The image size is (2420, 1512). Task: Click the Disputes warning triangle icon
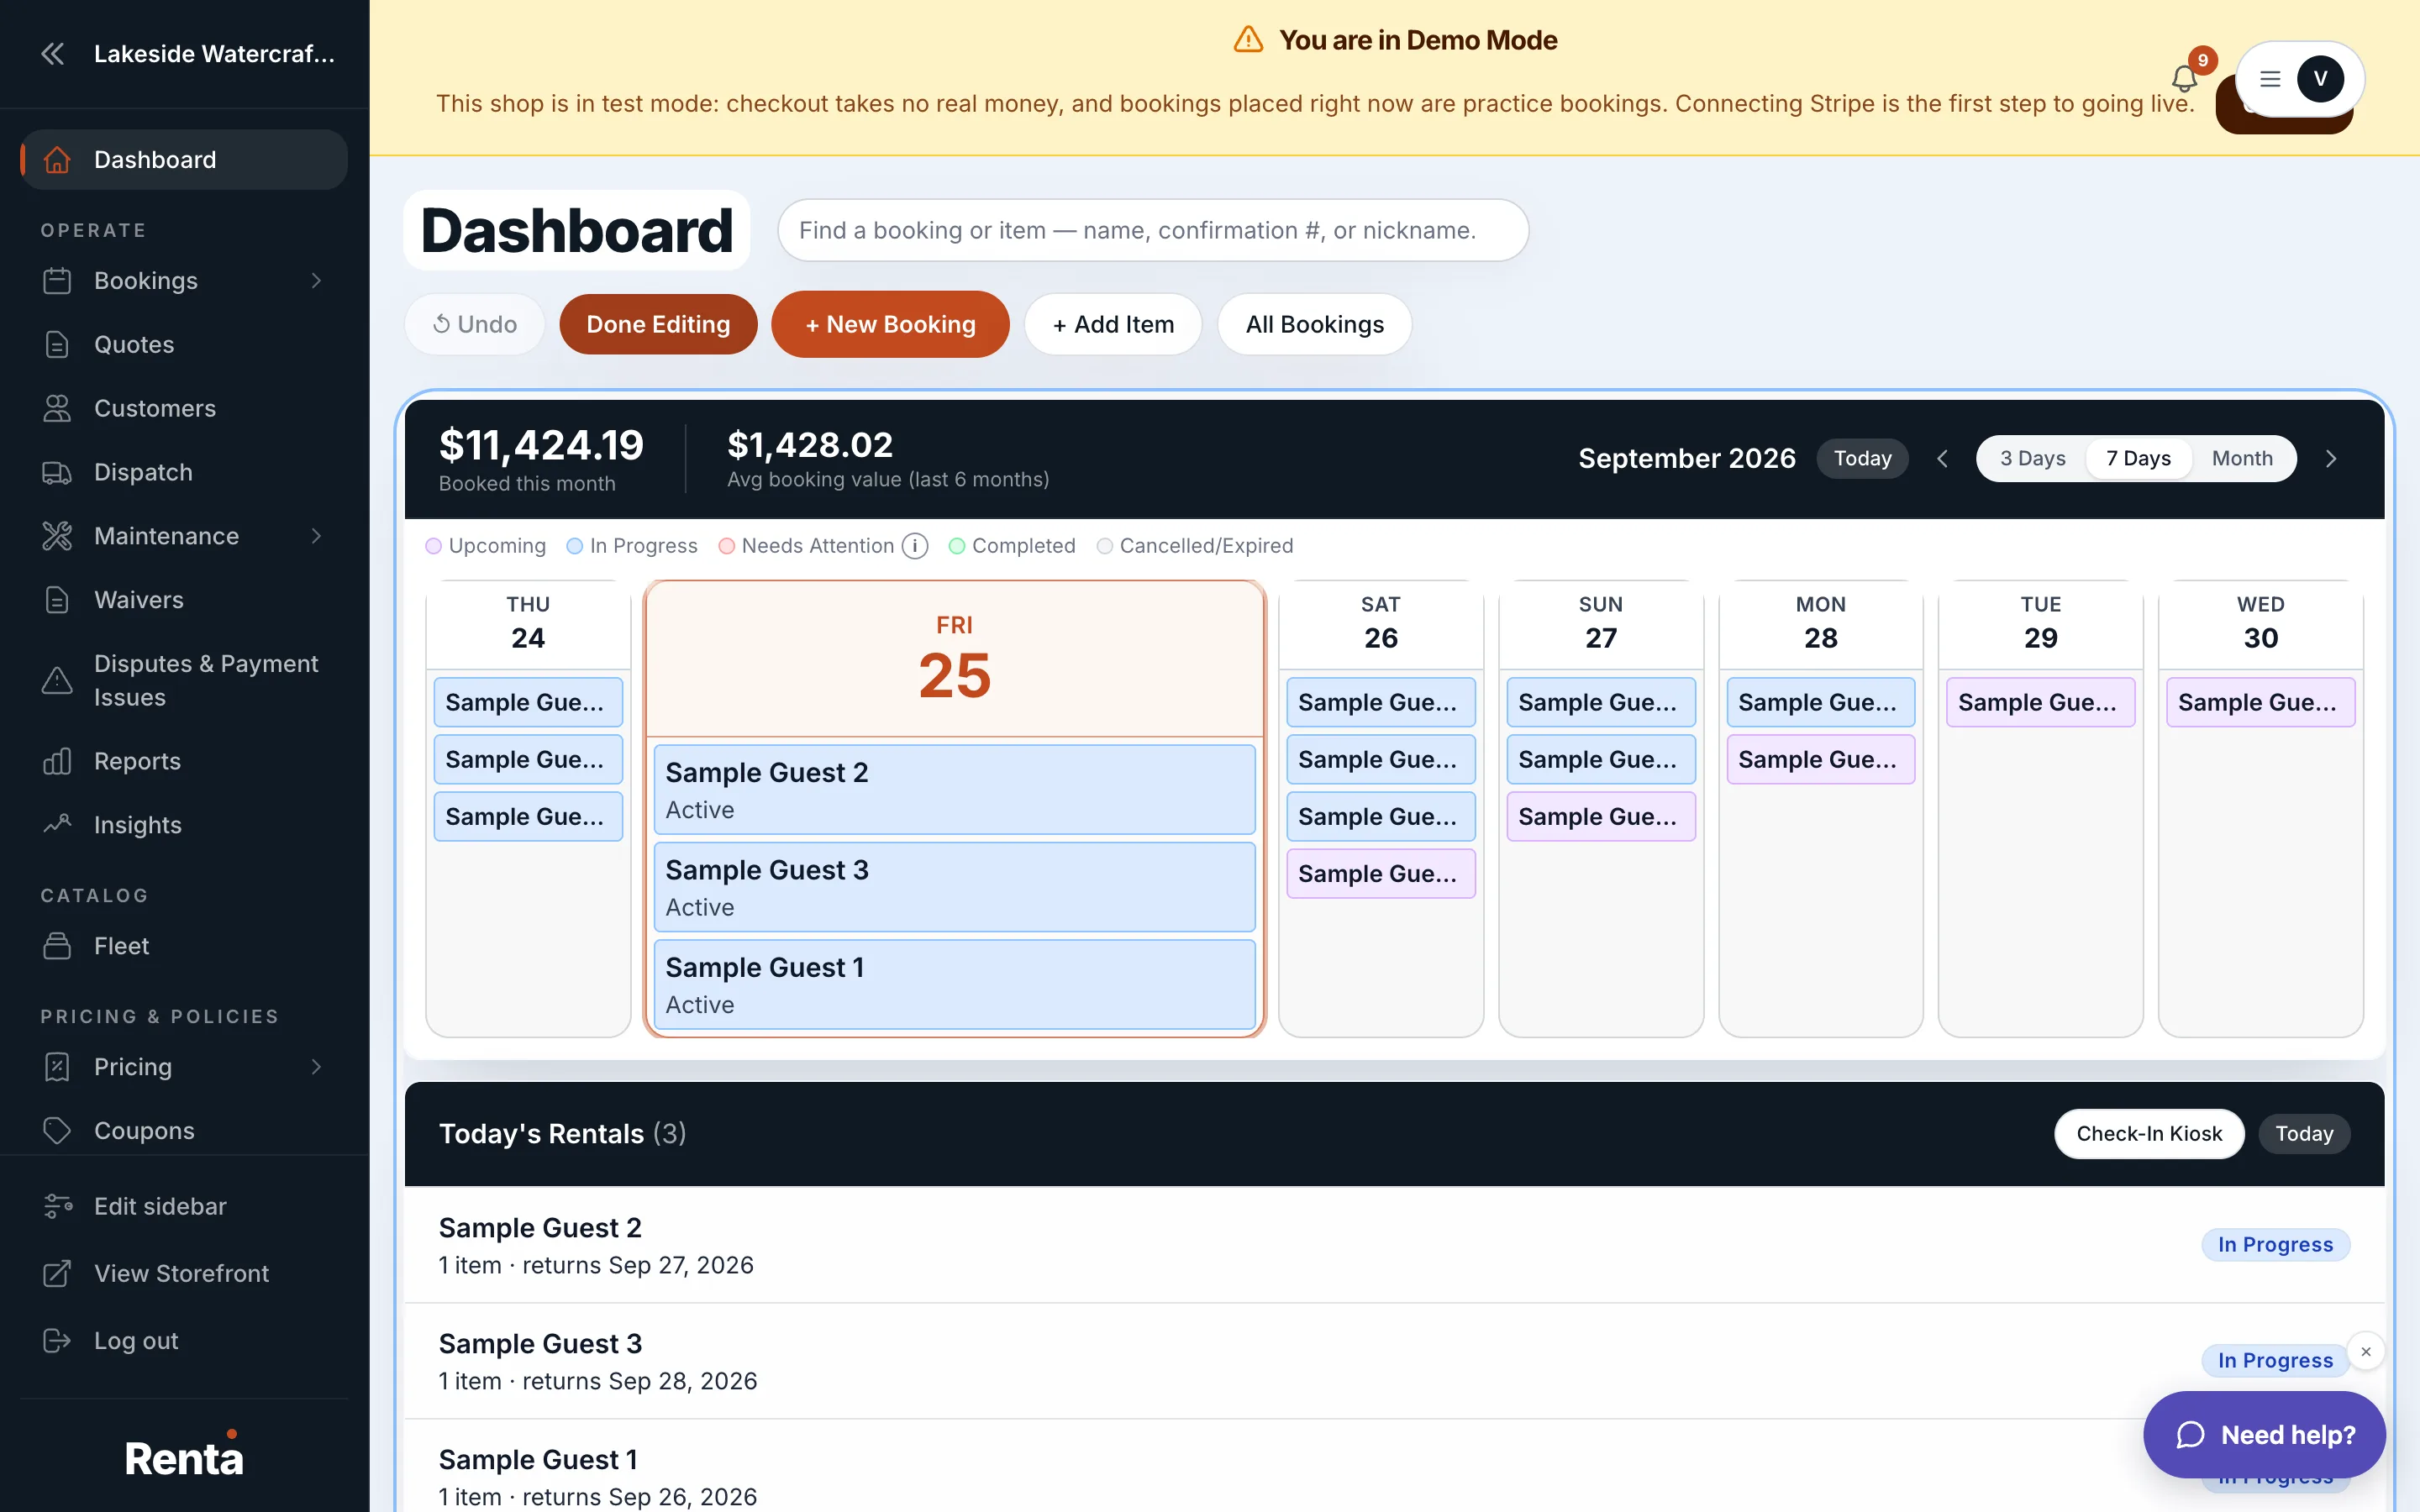[57, 681]
